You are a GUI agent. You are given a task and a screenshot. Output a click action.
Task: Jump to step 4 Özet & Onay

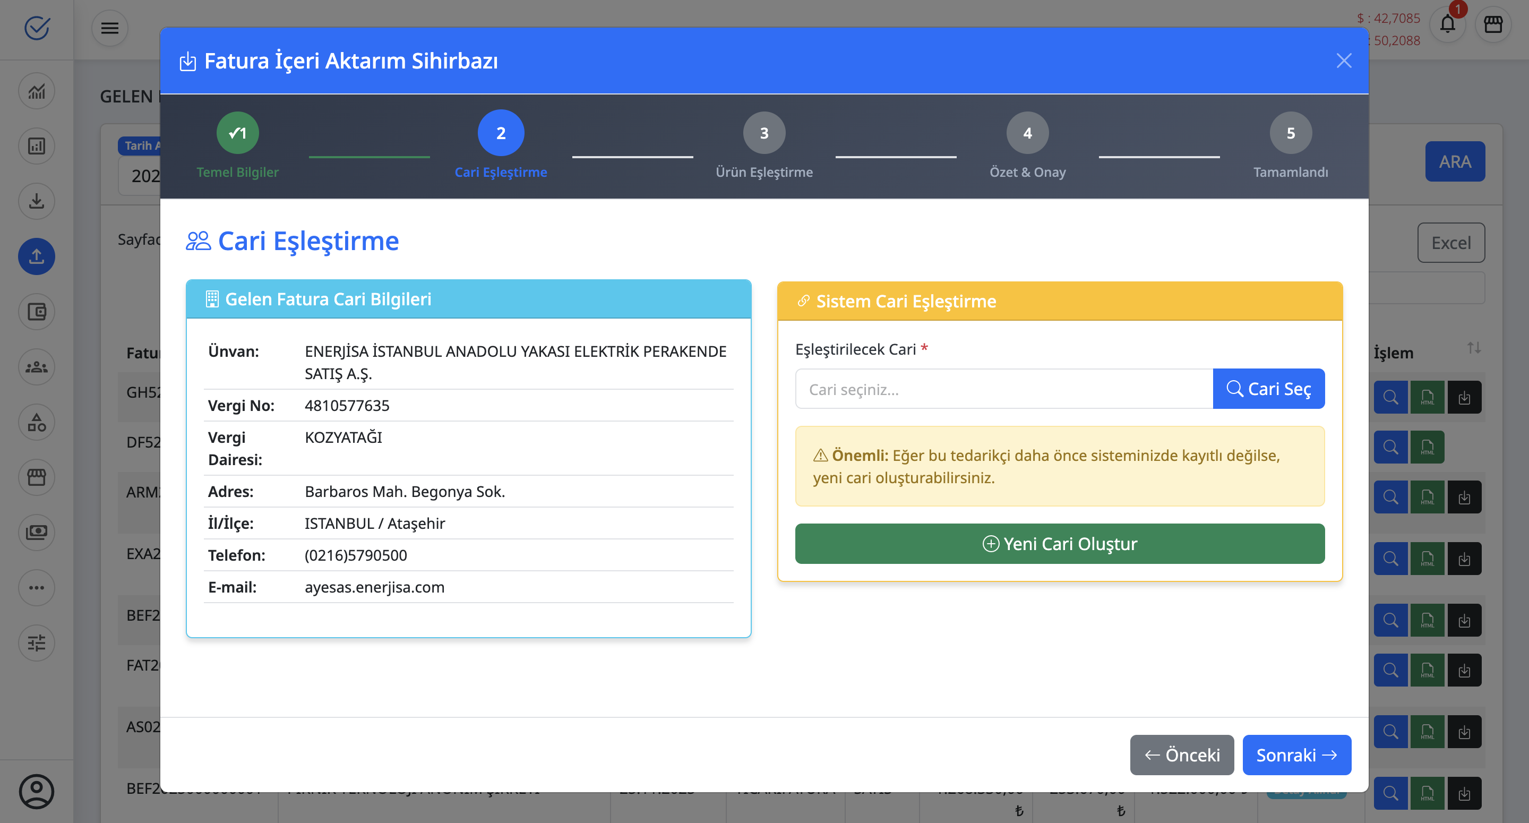(x=1027, y=133)
